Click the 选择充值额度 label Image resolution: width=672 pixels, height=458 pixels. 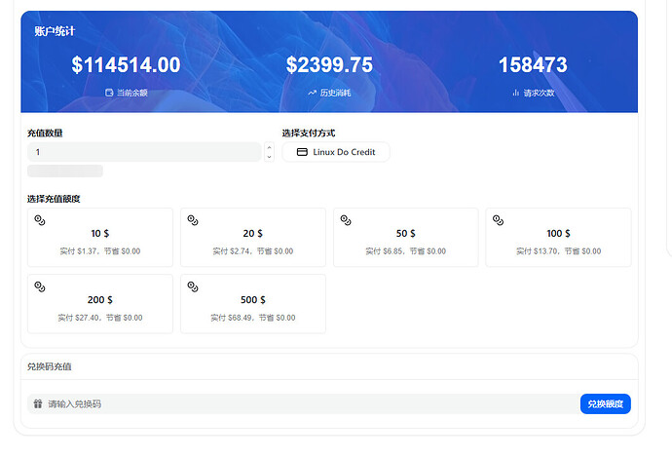pos(54,199)
